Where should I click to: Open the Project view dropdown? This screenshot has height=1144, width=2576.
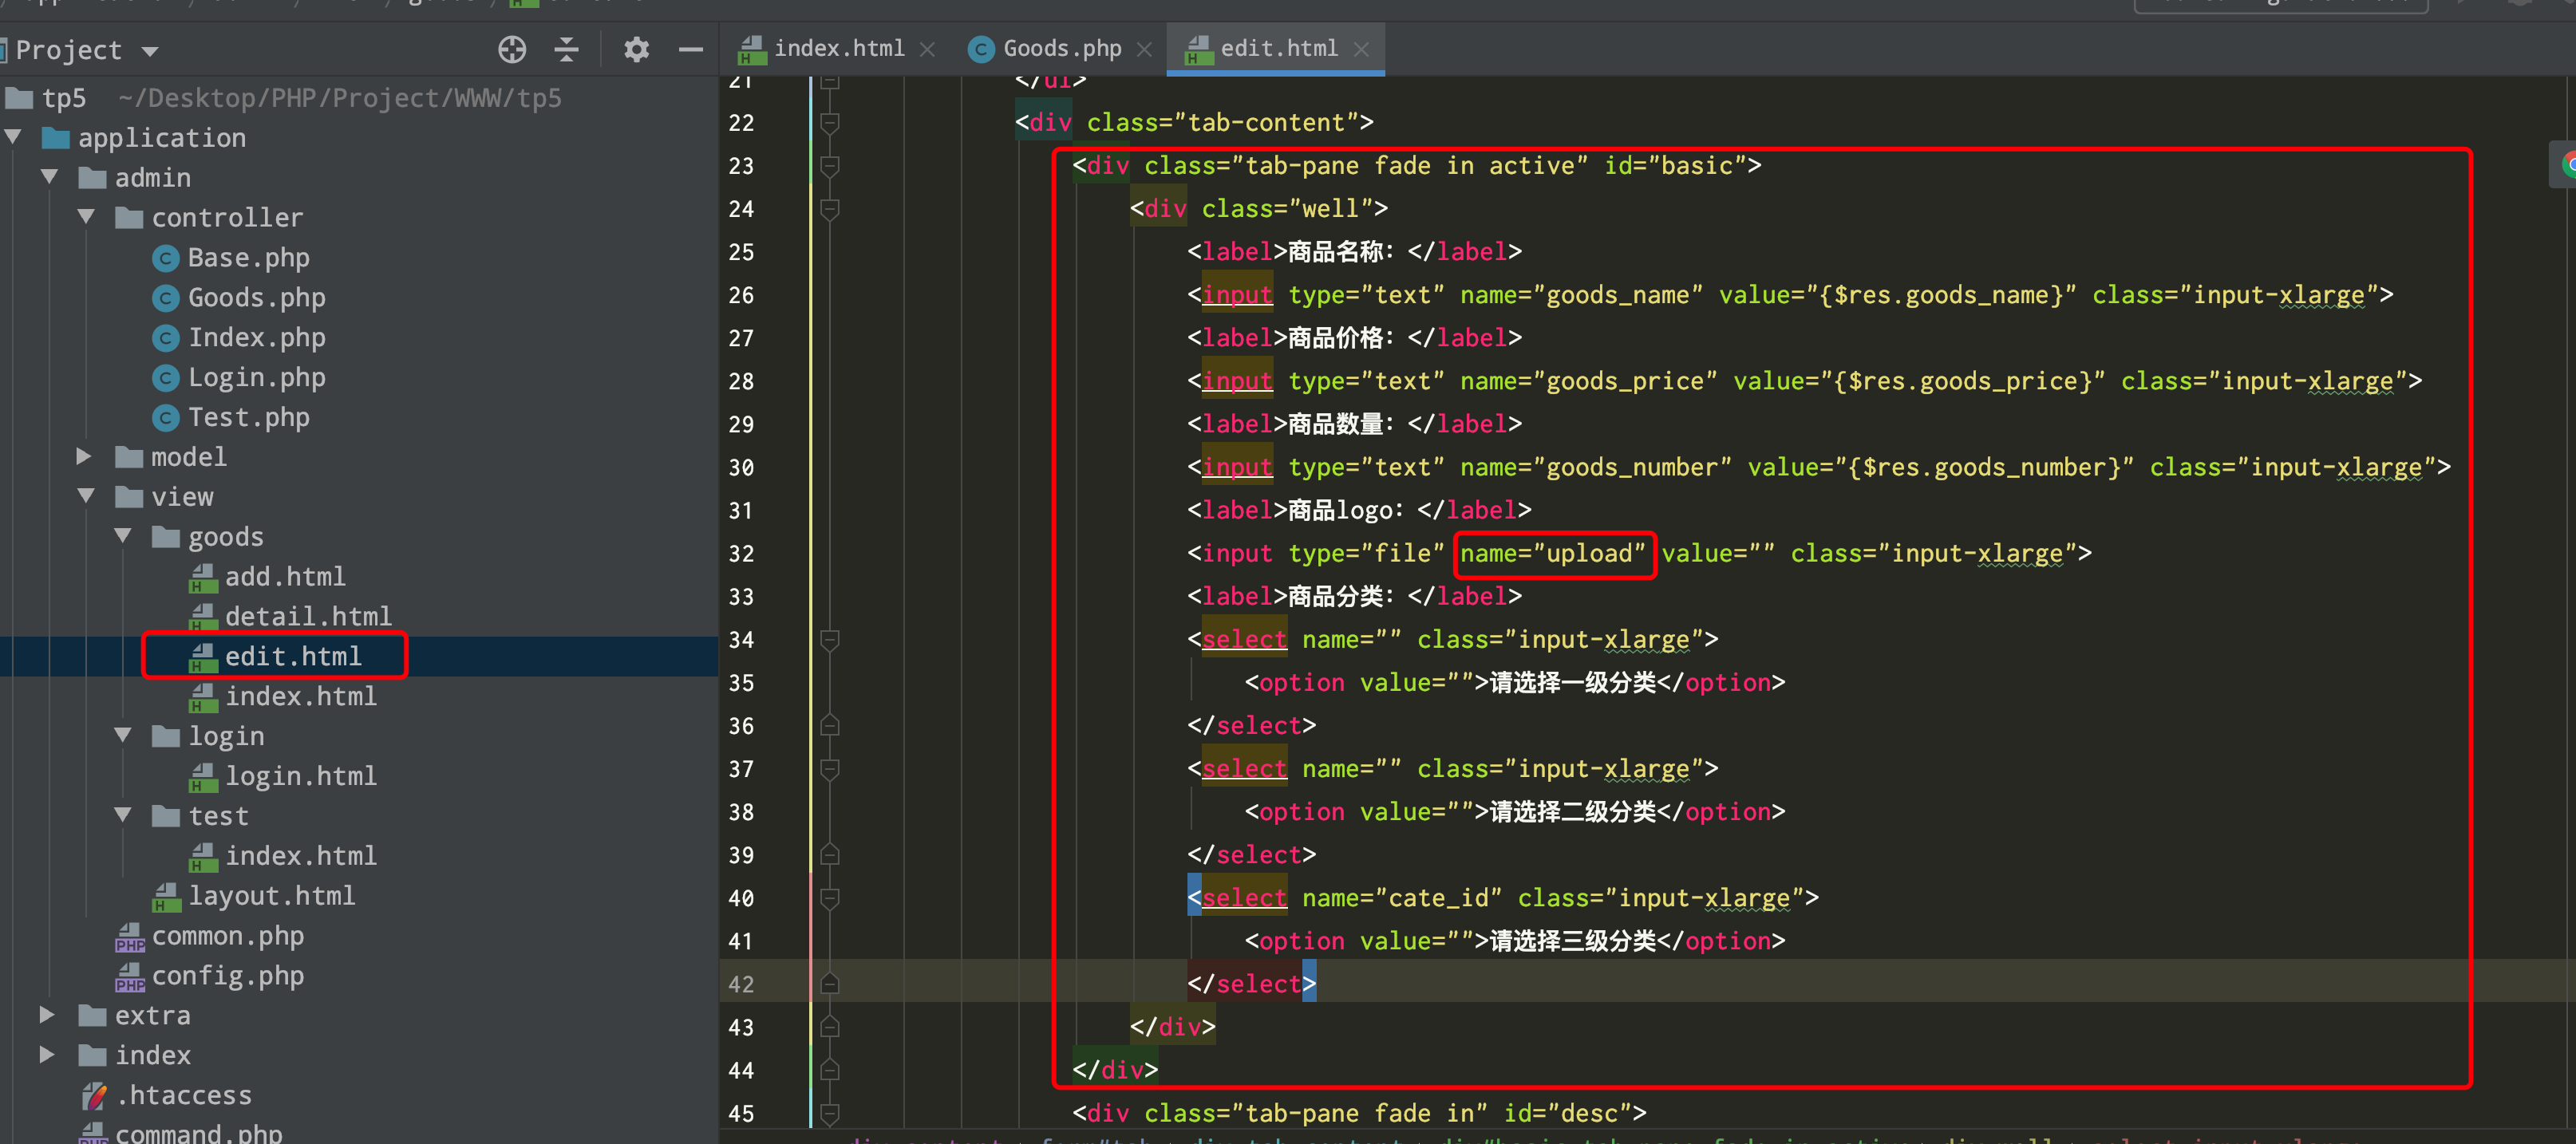coord(150,51)
